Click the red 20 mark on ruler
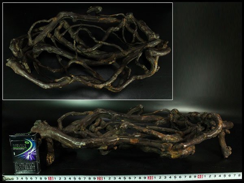244x183 pixels. pyautogui.click(x=100, y=179)
